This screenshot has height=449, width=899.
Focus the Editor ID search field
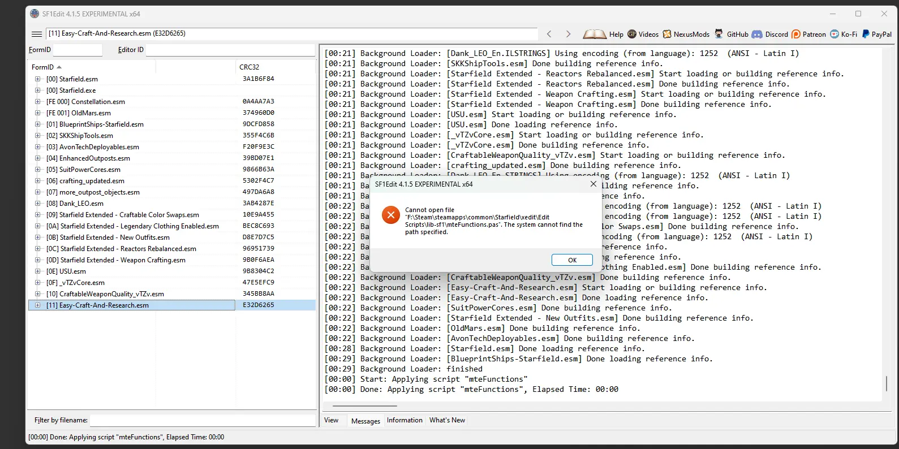[x=230, y=50]
